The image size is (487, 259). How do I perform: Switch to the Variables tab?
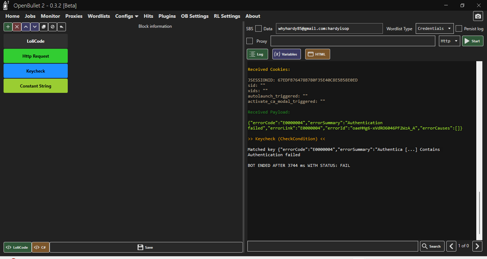click(286, 54)
